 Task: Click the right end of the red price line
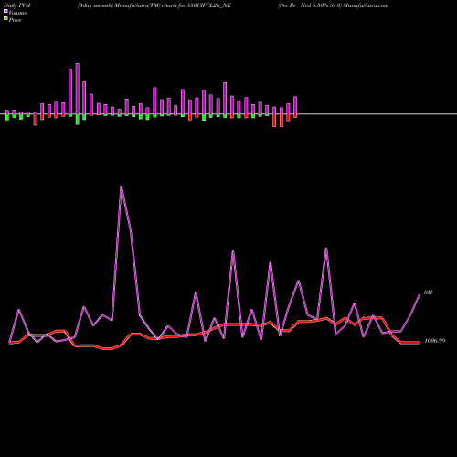point(419,343)
